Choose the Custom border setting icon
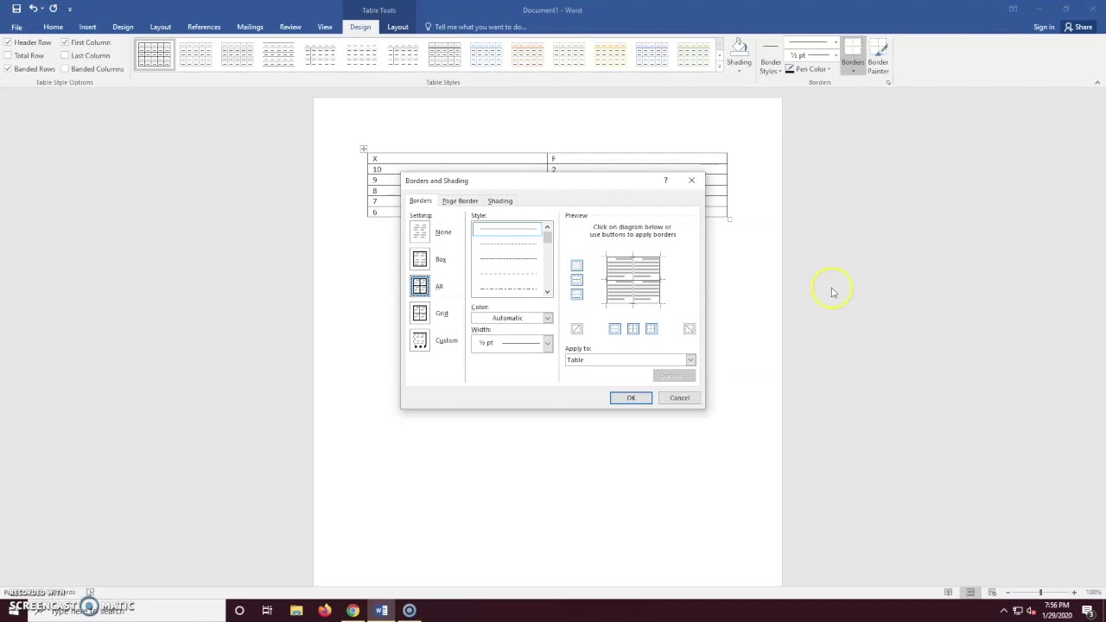 click(x=419, y=340)
